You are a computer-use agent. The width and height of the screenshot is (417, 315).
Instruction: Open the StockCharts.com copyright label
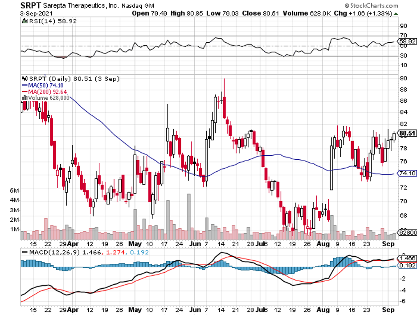click(x=372, y=6)
